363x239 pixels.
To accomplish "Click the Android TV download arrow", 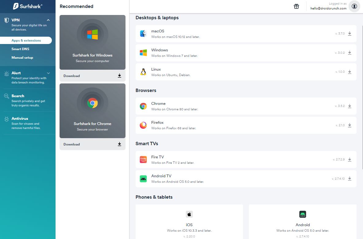I will coord(349,179).
